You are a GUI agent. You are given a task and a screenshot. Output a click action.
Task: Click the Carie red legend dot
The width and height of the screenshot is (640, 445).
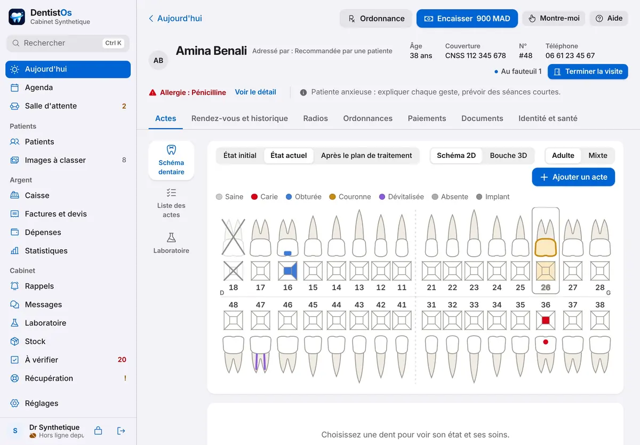pos(254,197)
